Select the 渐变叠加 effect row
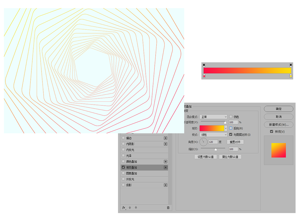Screen dimensions: 301x220 coord(144,167)
